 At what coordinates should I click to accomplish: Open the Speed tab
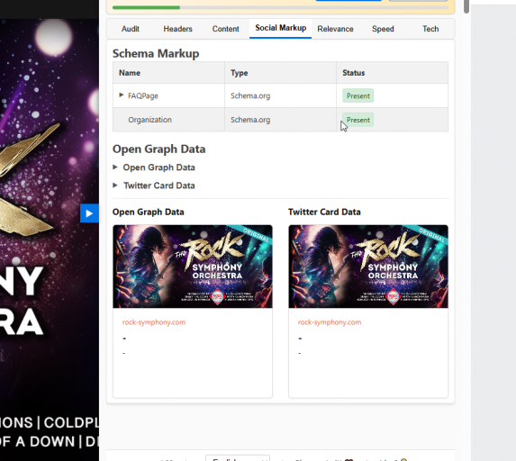[x=383, y=29]
